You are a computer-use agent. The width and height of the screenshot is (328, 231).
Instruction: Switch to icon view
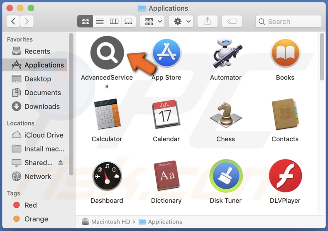(x=86, y=21)
